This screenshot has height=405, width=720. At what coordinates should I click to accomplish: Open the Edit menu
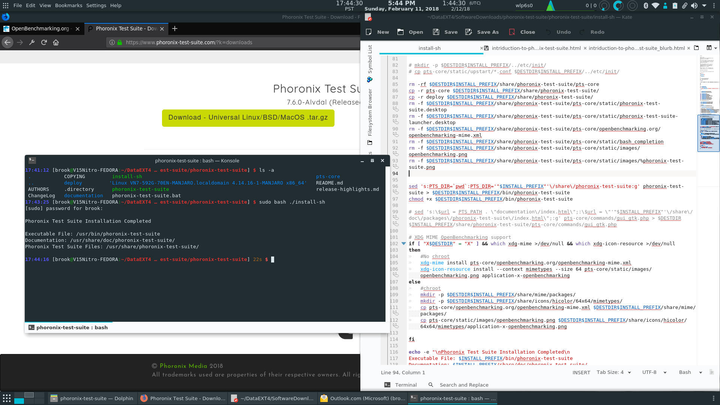30,5
